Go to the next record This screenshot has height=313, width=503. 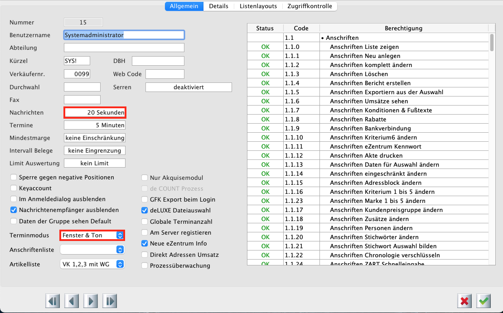click(91, 301)
